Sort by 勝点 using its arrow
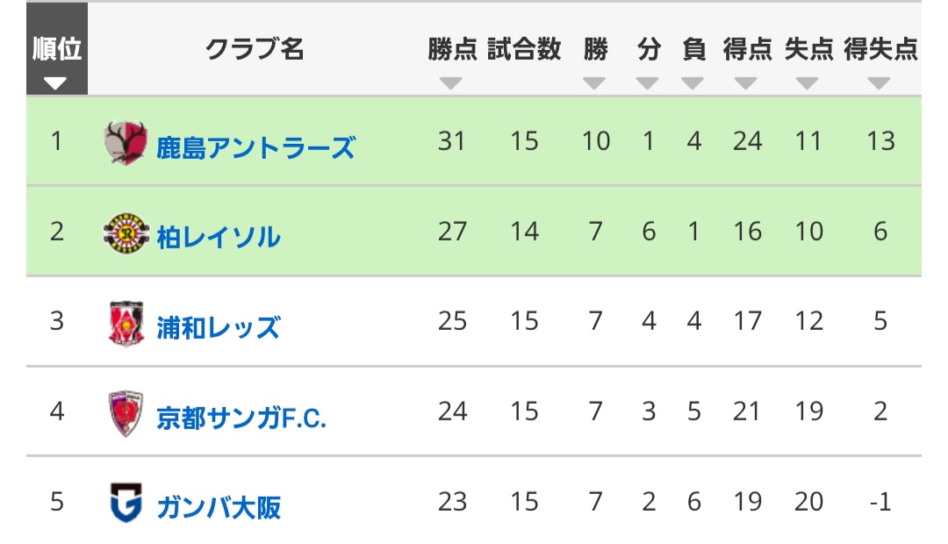 coord(451,83)
